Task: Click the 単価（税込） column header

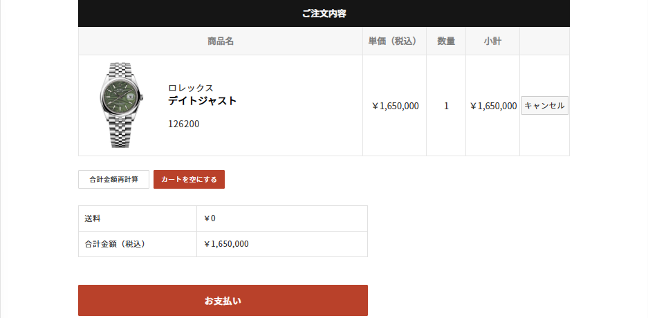Action: coord(394,41)
